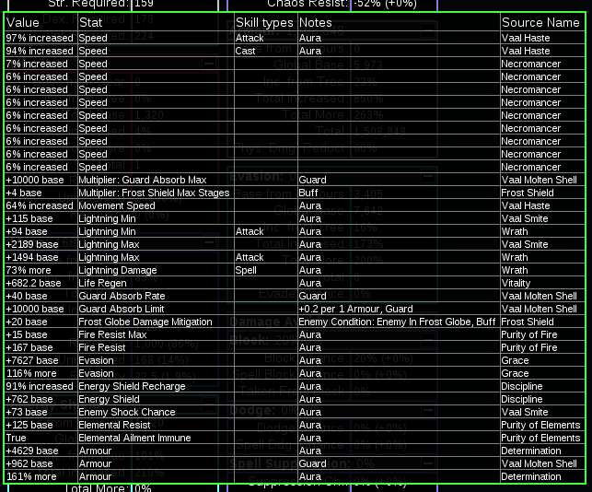Screen dimensions: 592x492
Task: Select the 94% increased value cell
Action: [x=40, y=51]
